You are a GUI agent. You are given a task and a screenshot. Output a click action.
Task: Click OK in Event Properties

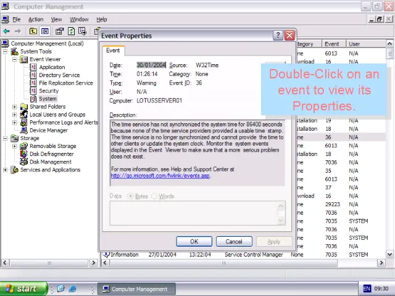pyautogui.click(x=194, y=242)
